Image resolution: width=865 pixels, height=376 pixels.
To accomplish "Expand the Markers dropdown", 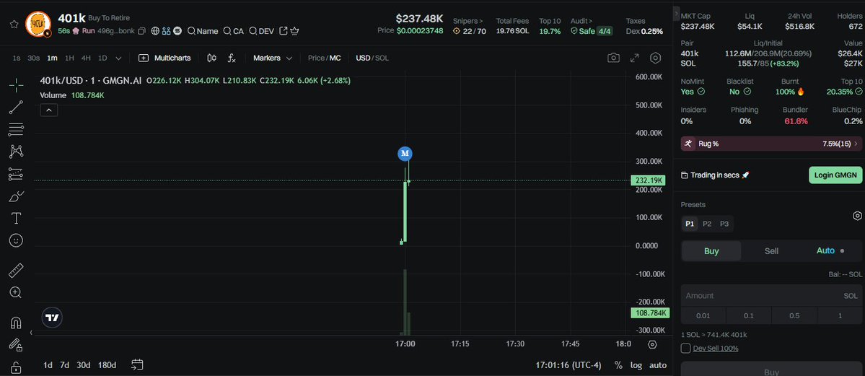I will click(x=273, y=58).
